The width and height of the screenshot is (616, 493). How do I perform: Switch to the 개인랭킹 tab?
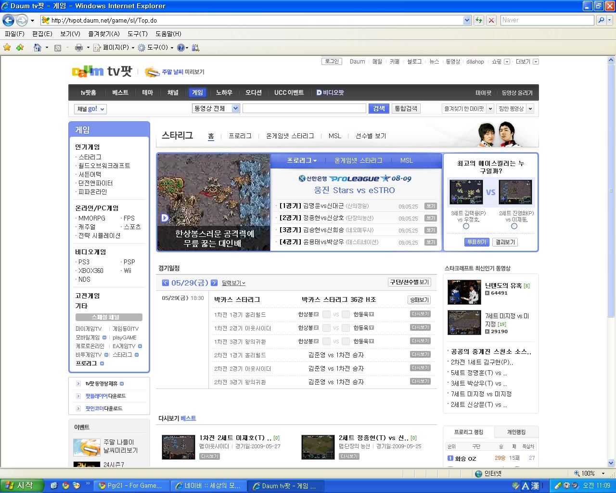[516, 432]
